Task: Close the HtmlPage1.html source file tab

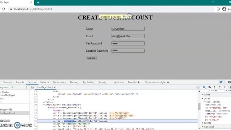Action: (55, 87)
